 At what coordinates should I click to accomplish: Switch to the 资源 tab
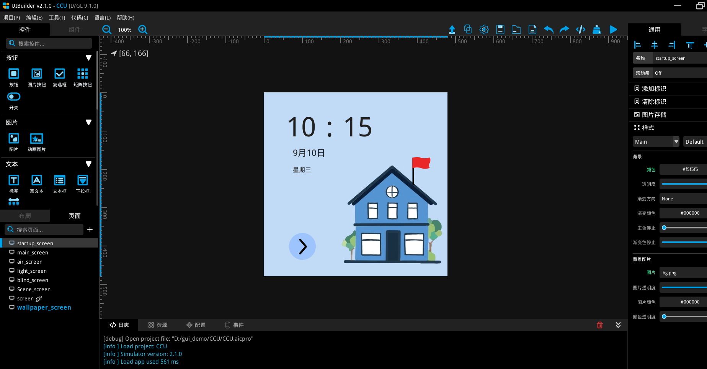click(158, 325)
